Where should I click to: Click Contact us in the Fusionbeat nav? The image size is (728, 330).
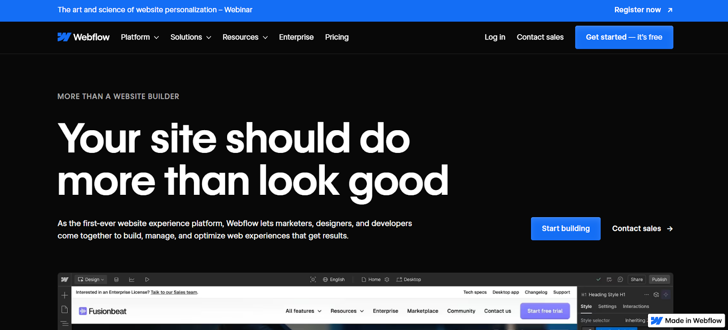(497, 311)
